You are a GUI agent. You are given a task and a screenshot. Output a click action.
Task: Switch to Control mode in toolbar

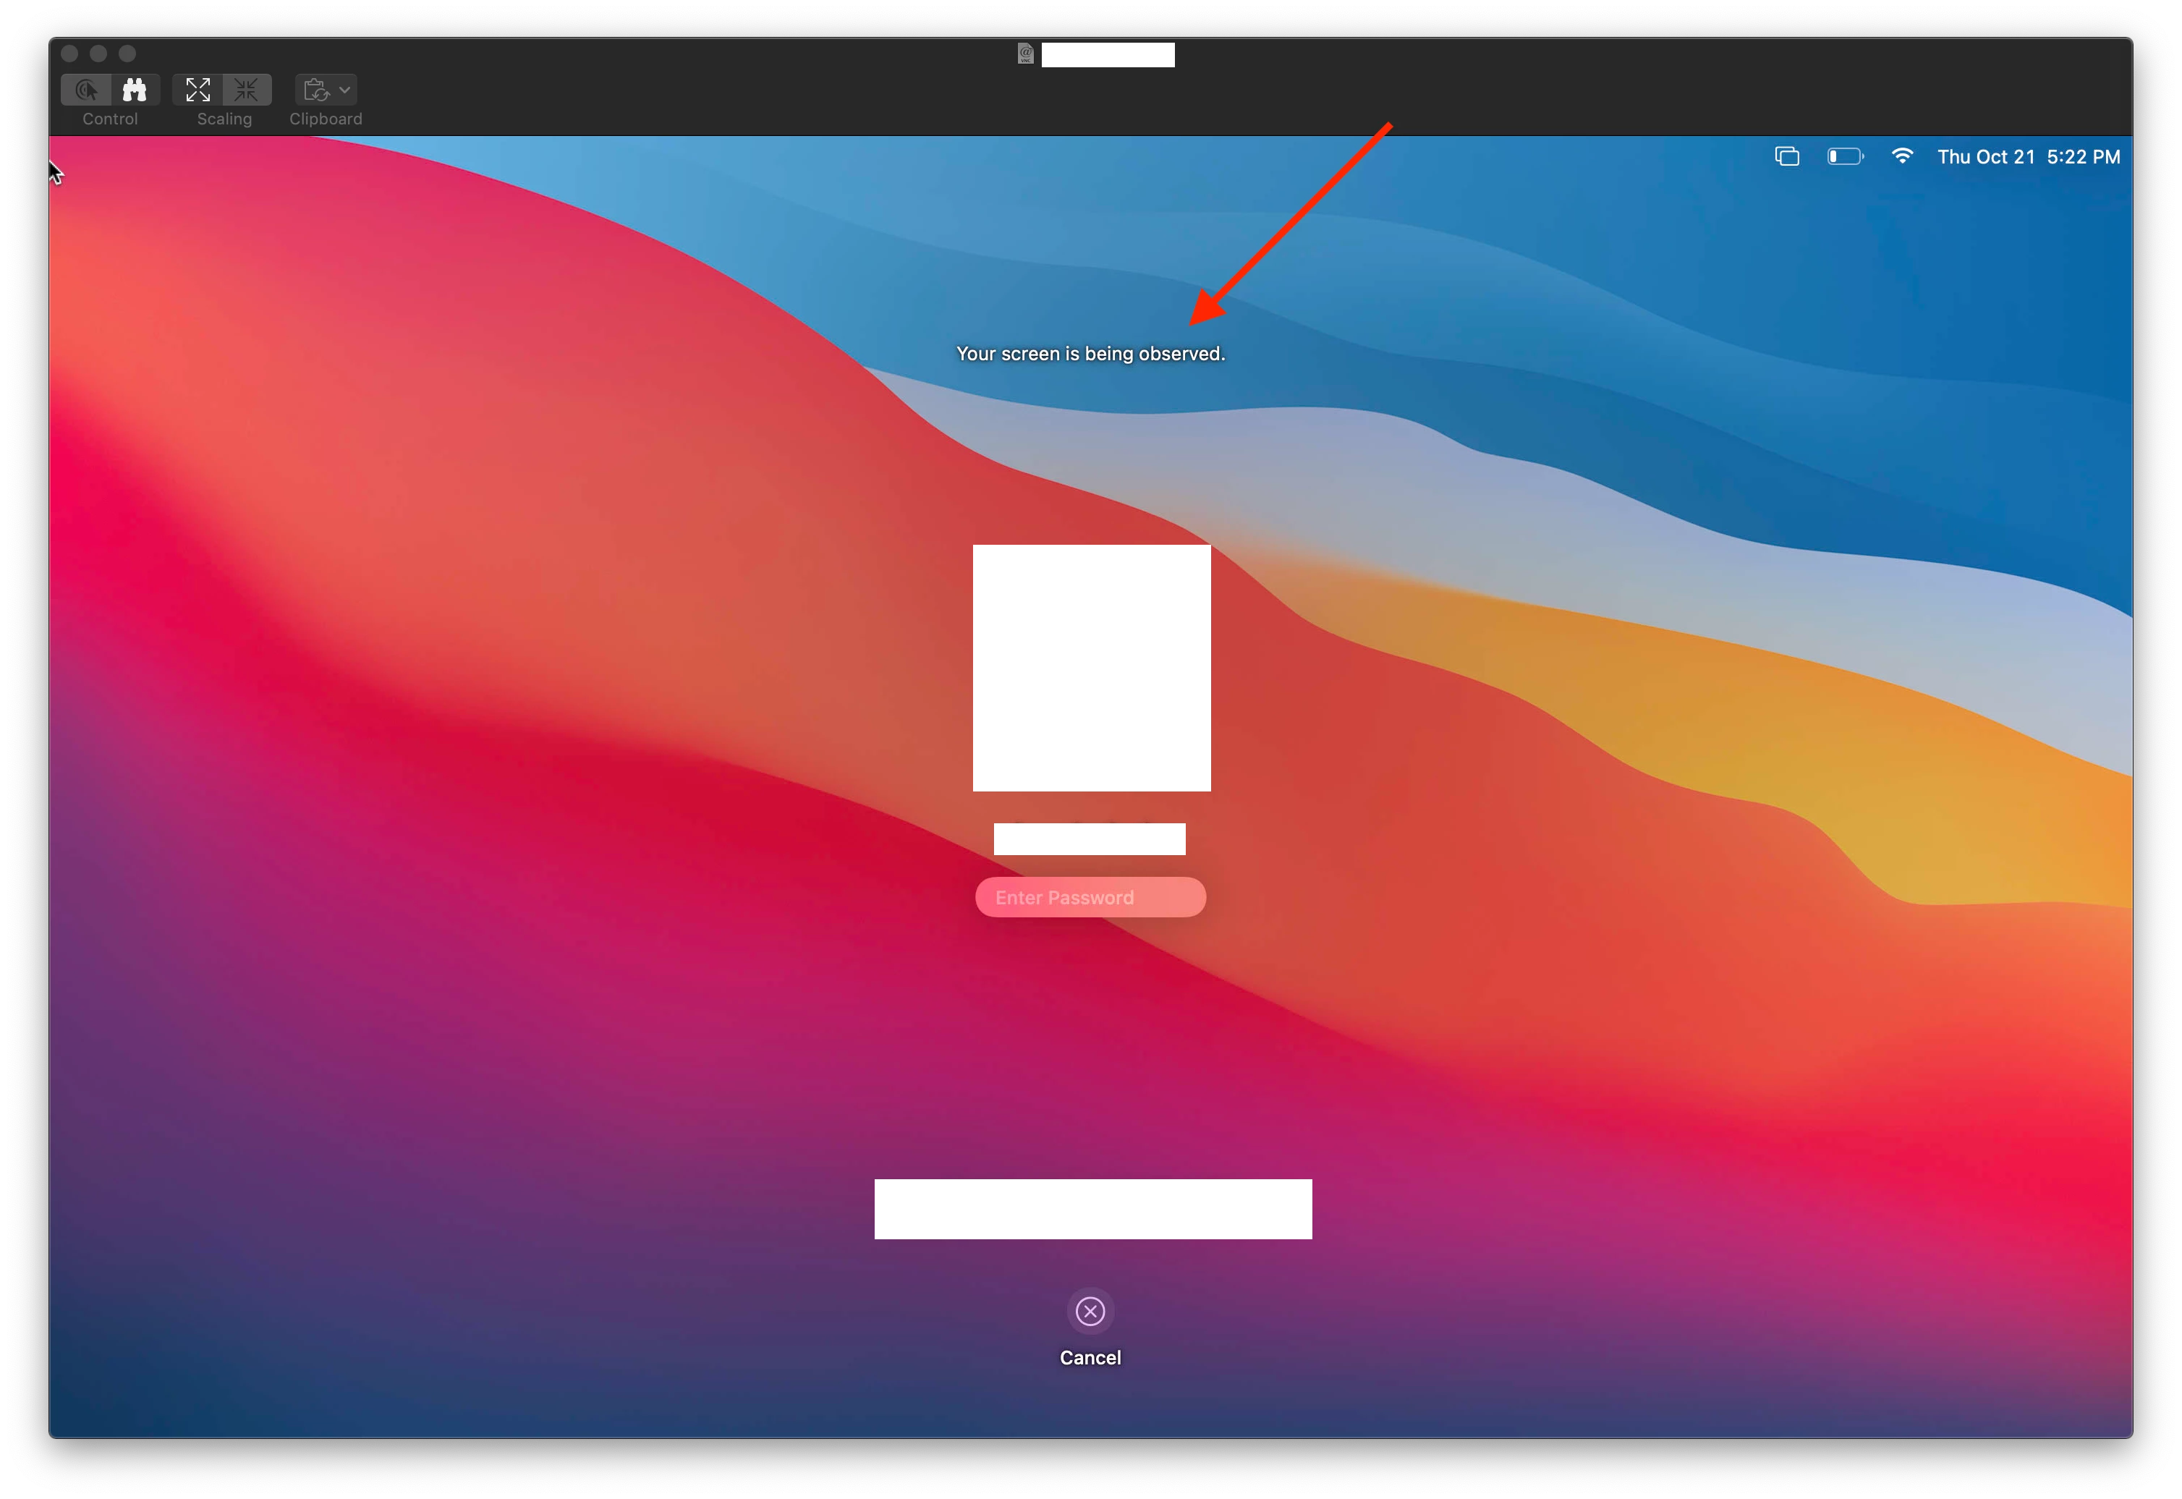pyautogui.click(x=86, y=90)
